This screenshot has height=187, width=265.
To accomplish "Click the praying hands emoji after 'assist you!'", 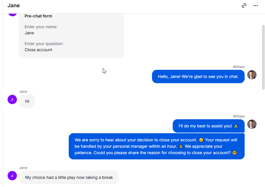I will point(236,126).
